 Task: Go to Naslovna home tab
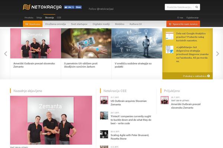click(x=33, y=24)
